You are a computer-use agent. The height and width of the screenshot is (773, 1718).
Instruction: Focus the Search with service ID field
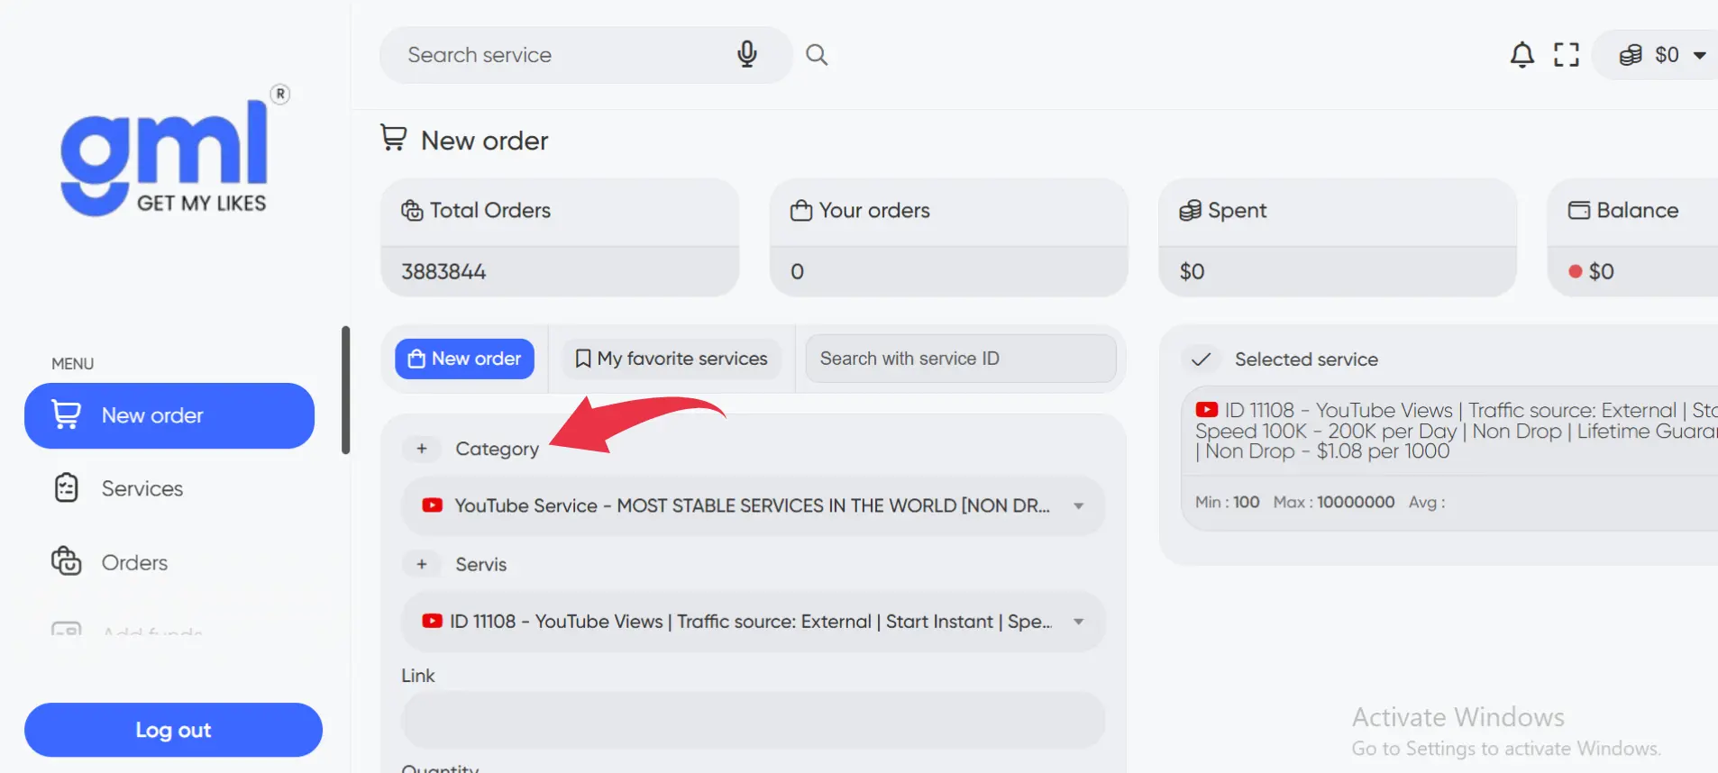tap(960, 359)
